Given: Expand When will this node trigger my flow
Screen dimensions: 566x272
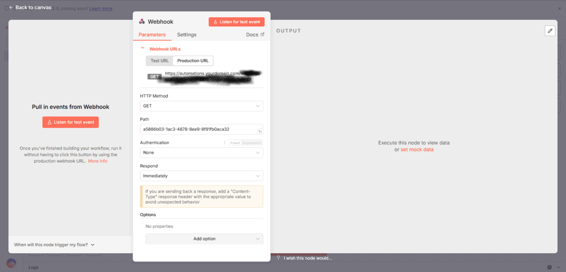Looking at the screenshot, I should (54, 244).
